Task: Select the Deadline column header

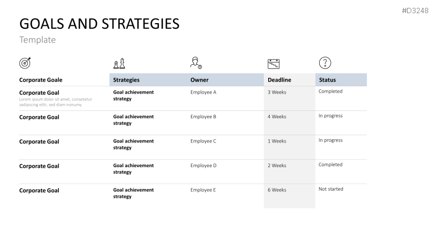Action: (x=279, y=80)
